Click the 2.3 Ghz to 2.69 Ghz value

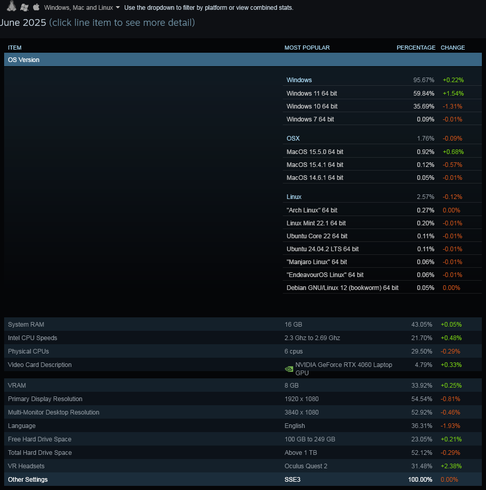click(312, 338)
